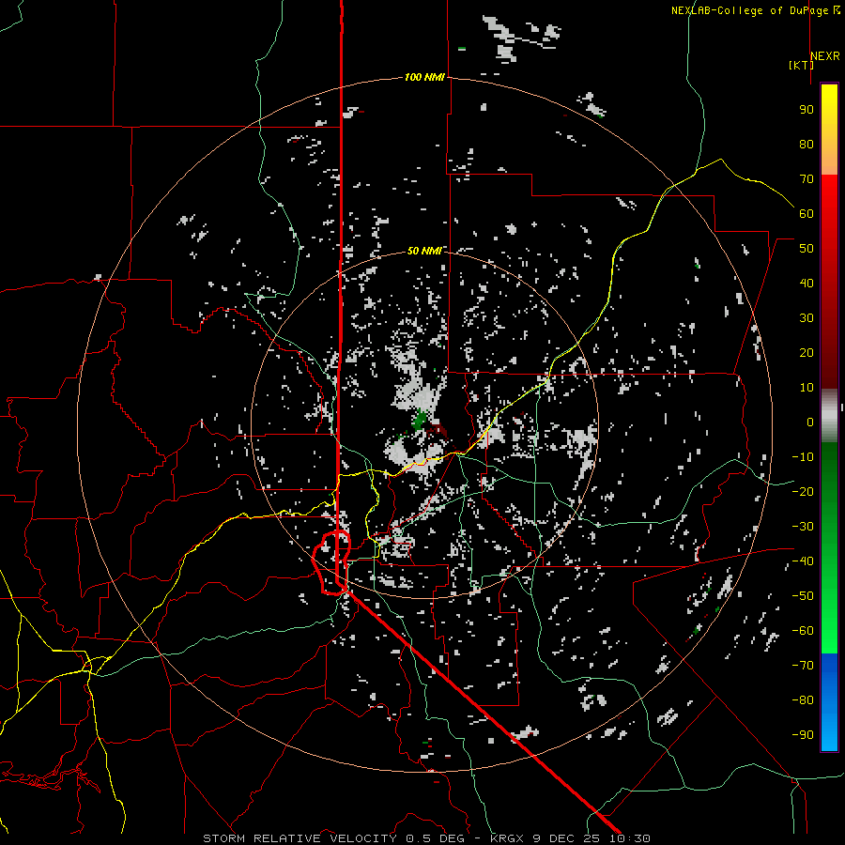Image resolution: width=845 pixels, height=845 pixels.
Task: Select the -40 value on the velocity scale
Action: coord(803,561)
